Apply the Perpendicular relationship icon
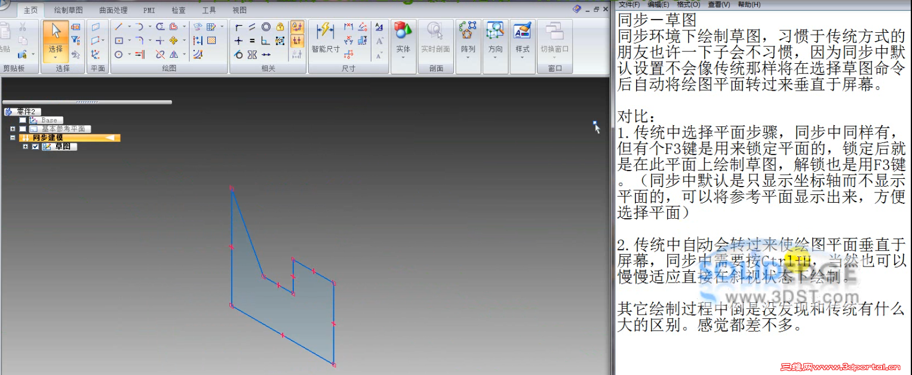912x375 pixels. [266, 41]
